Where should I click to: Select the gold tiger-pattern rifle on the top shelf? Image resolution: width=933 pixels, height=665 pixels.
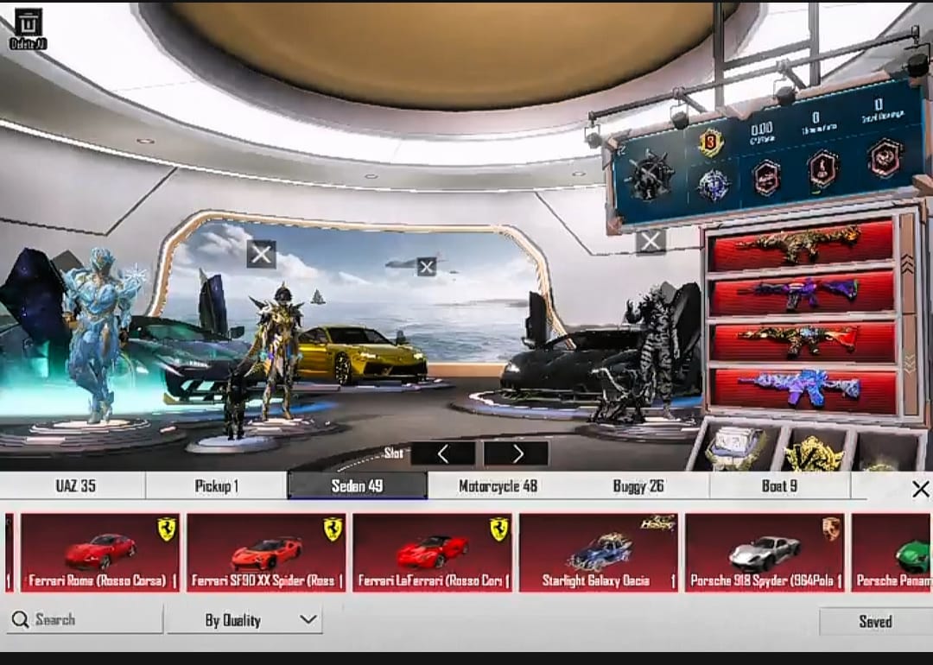tap(802, 244)
